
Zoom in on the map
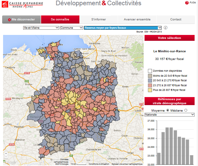tap(6, 153)
